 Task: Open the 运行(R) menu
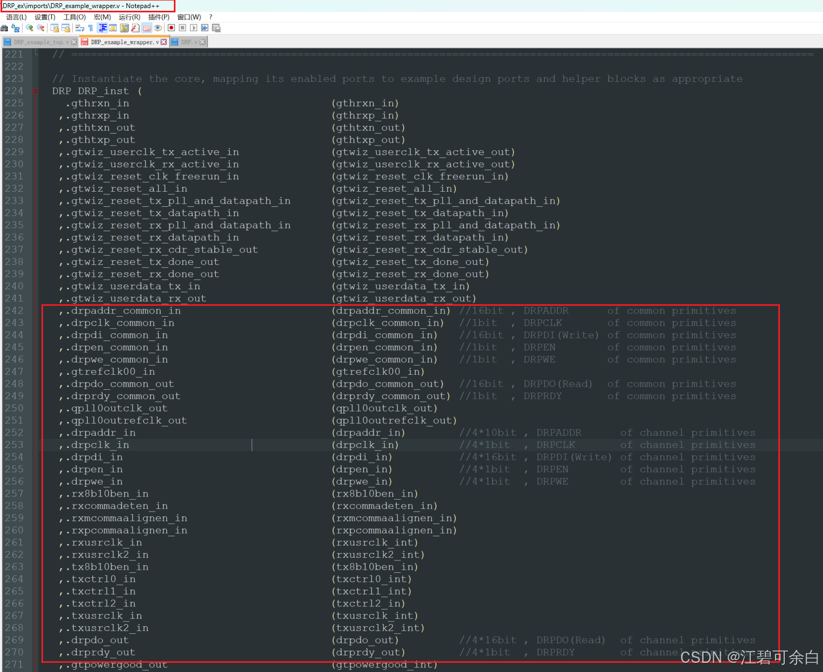click(x=129, y=17)
